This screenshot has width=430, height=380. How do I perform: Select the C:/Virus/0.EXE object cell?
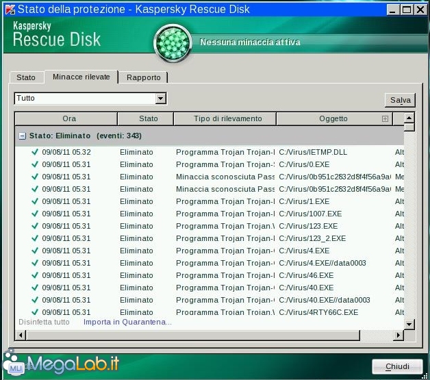304,164
